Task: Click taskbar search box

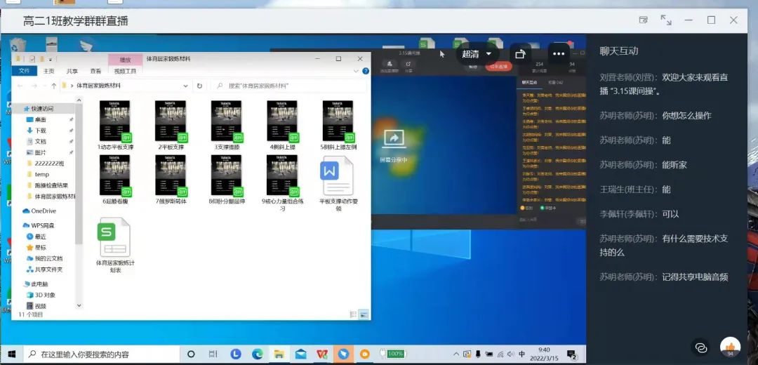Action: point(102,354)
